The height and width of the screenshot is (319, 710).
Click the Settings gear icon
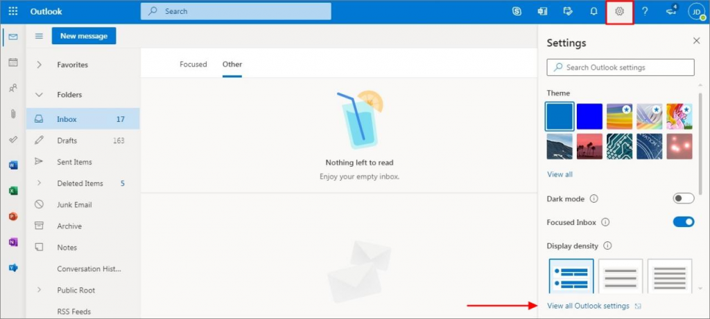click(619, 11)
